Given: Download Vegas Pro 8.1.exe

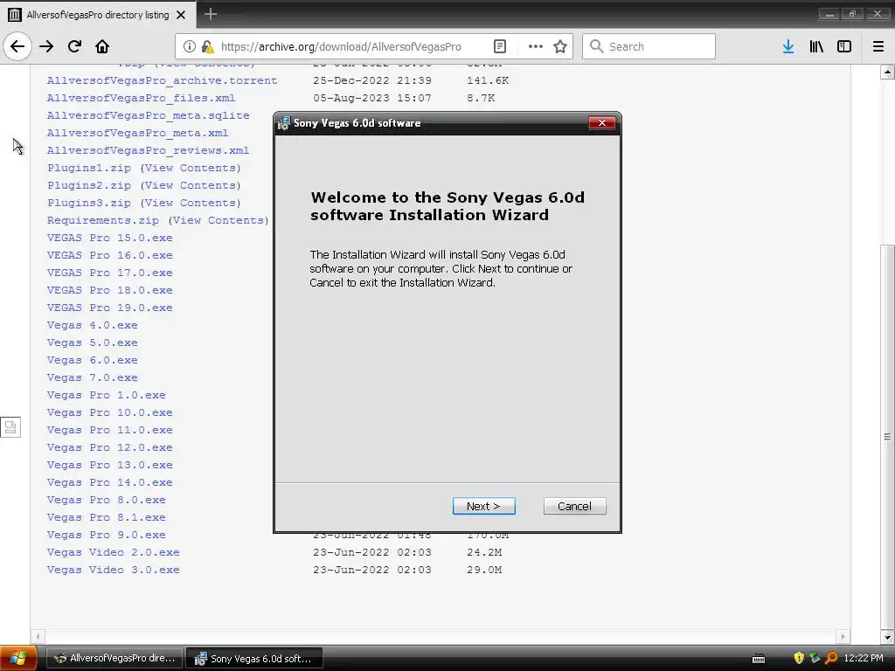Looking at the screenshot, I should pos(106,517).
